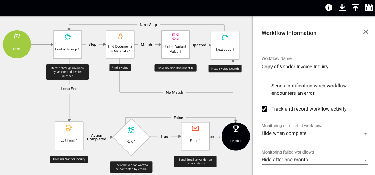Click the workflow information icon

(x=329, y=7)
